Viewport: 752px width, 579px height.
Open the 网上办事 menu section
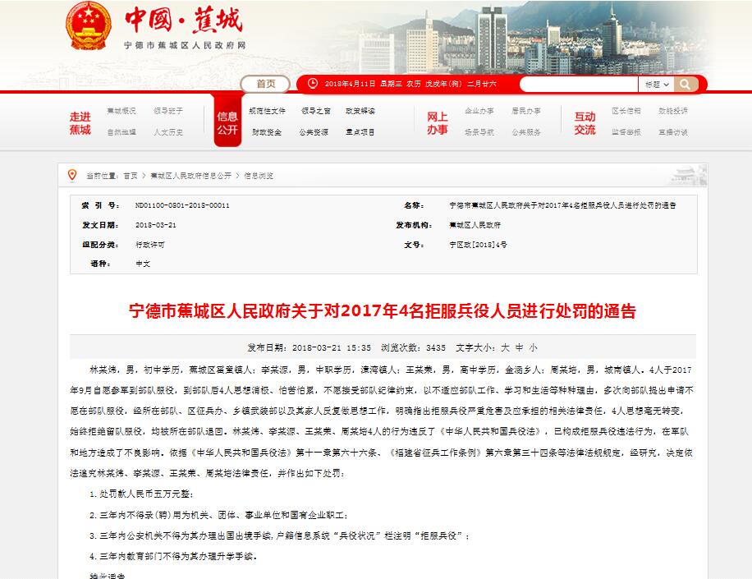(437, 123)
